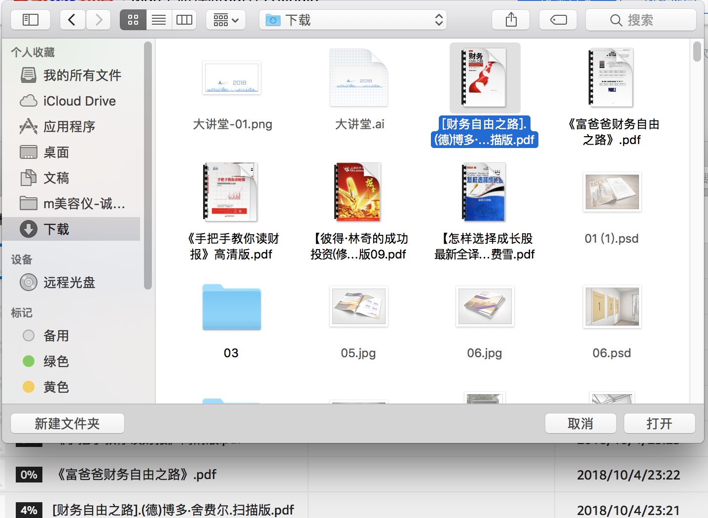The image size is (708, 518).
Task: Select the 《手把手教你读财报》高清版.pdf icon
Action: 231,191
